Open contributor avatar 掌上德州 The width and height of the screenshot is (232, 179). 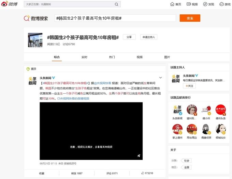click(x=177, y=129)
